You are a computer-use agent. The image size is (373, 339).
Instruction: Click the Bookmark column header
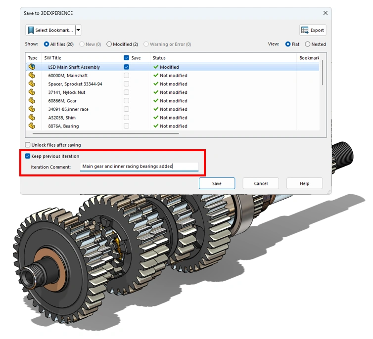tap(309, 58)
